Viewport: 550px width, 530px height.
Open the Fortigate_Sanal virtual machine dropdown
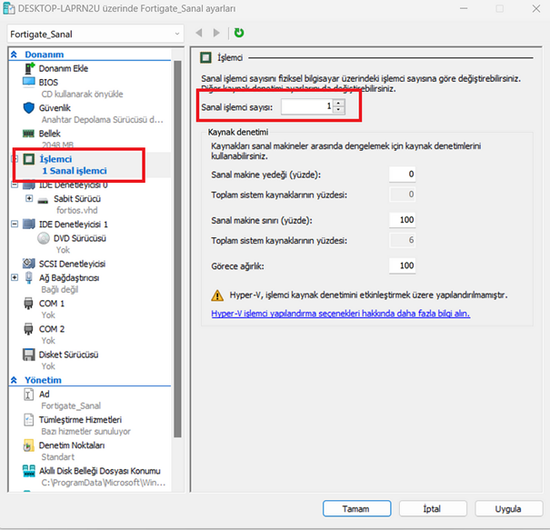coord(95,34)
